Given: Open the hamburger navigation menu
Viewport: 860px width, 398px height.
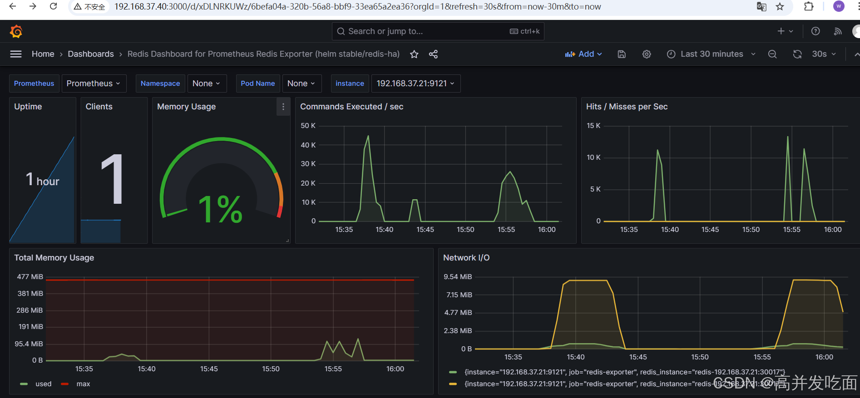Looking at the screenshot, I should (16, 54).
